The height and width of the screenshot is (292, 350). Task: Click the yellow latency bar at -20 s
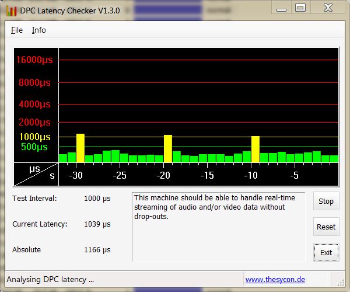[168, 148]
